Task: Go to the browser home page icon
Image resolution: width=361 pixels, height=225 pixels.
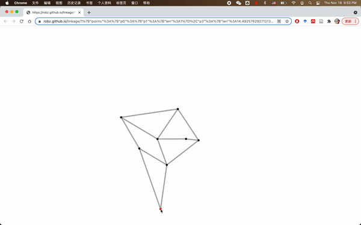Action: [x=29, y=22]
